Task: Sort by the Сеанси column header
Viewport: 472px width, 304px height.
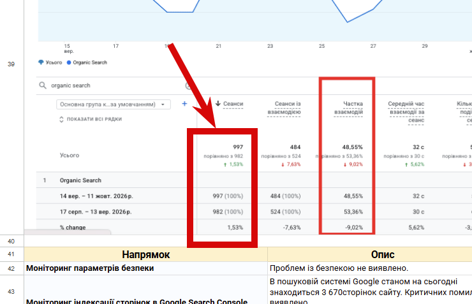Action: 233,104
